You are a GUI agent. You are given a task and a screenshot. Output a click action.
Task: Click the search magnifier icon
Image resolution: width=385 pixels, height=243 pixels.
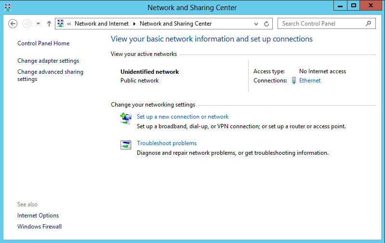tap(368, 24)
